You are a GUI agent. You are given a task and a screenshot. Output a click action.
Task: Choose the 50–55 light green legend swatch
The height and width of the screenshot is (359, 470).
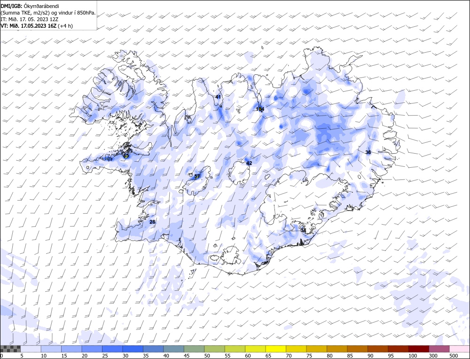pos(215,349)
